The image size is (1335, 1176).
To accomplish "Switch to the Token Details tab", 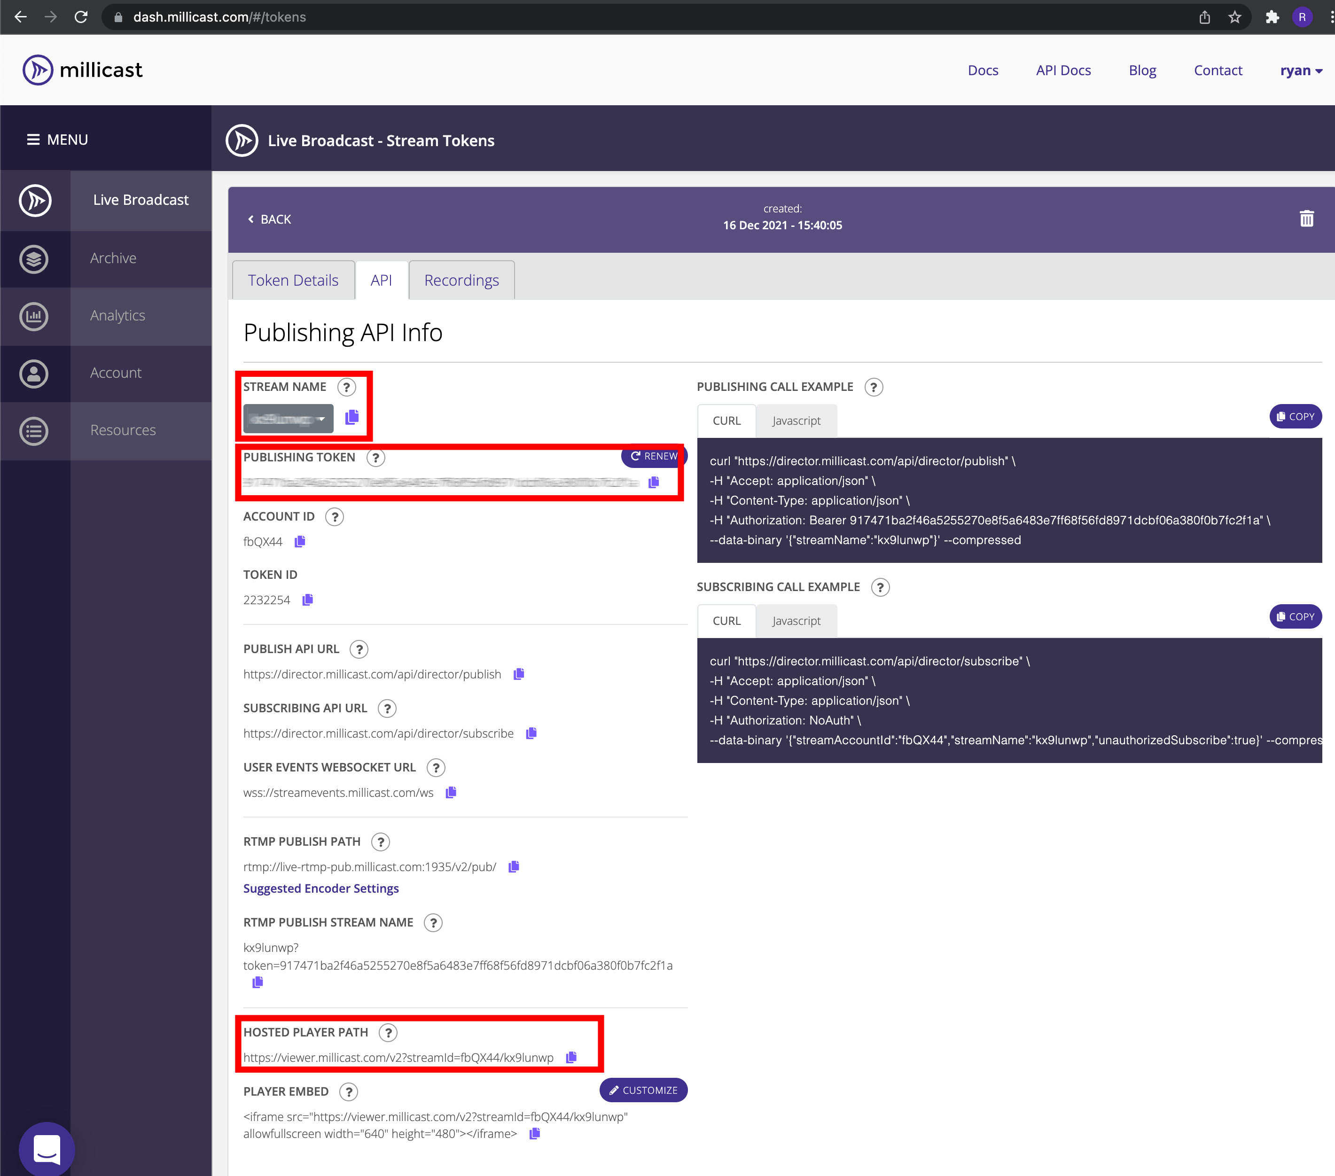I will (293, 280).
